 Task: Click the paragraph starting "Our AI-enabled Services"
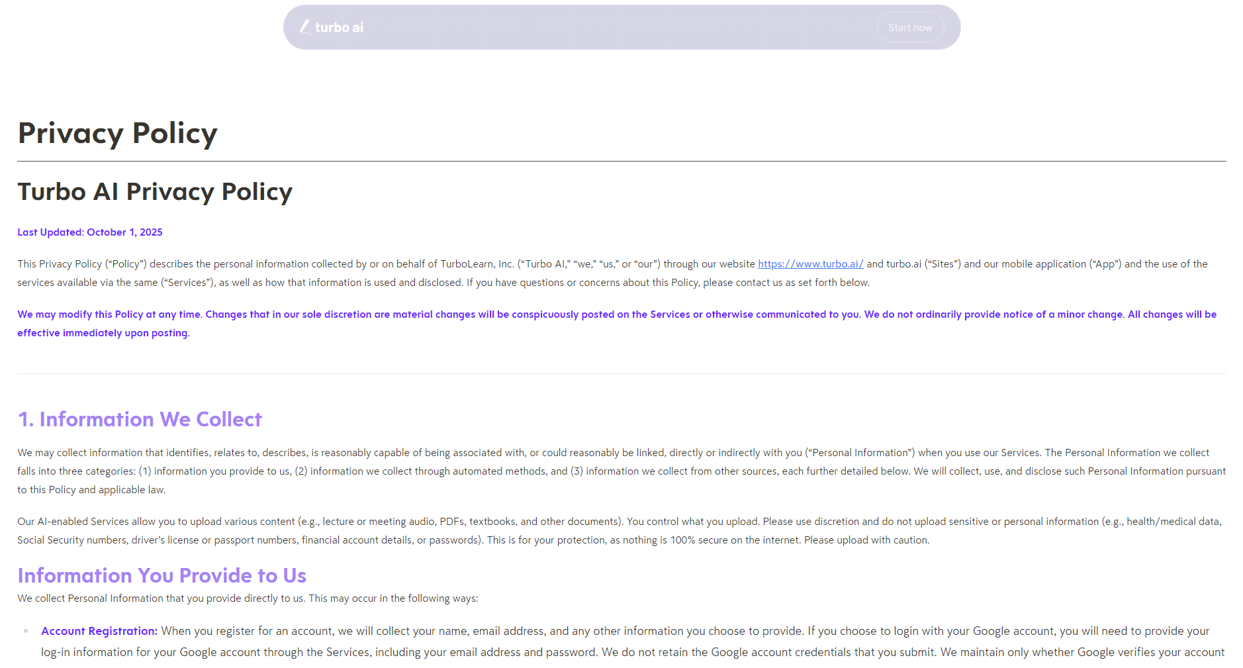point(397,522)
